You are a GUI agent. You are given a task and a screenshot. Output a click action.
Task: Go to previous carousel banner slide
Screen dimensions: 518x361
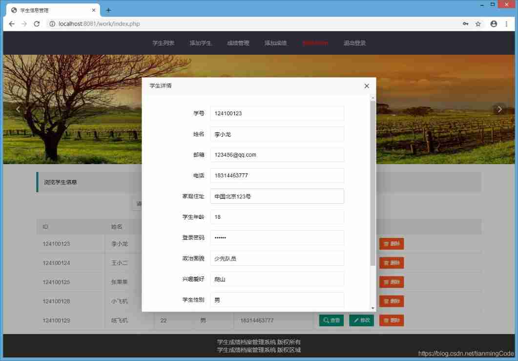pyautogui.click(x=18, y=109)
